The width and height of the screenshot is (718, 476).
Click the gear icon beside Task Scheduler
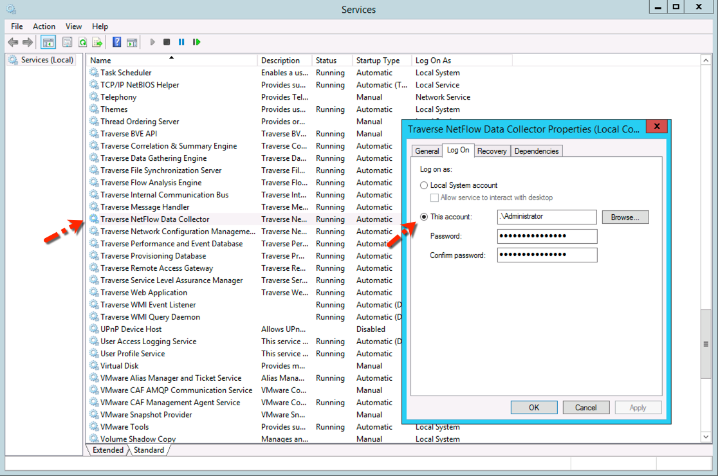point(94,72)
